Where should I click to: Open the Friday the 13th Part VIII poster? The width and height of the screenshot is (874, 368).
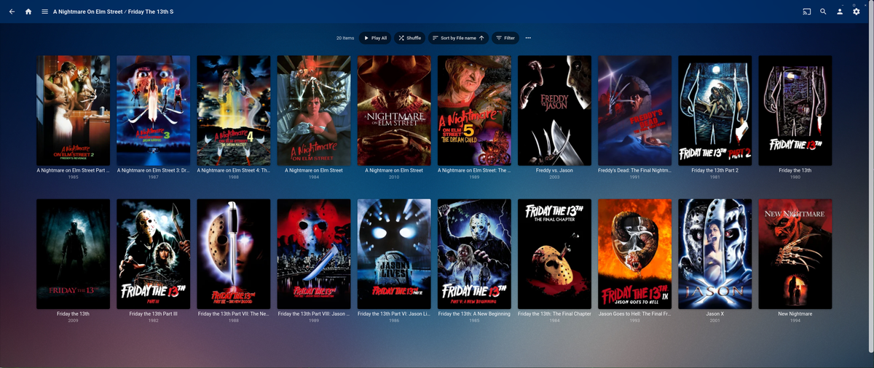pyautogui.click(x=314, y=254)
